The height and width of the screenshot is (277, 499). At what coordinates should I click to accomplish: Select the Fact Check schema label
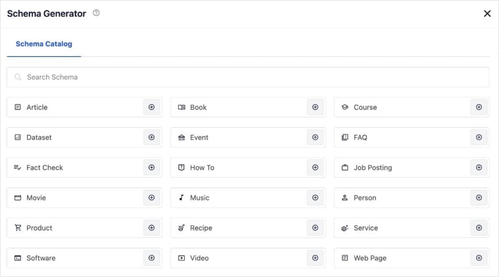click(44, 167)
